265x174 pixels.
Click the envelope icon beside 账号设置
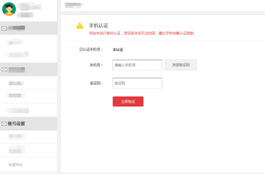click(x=4, y=124)
